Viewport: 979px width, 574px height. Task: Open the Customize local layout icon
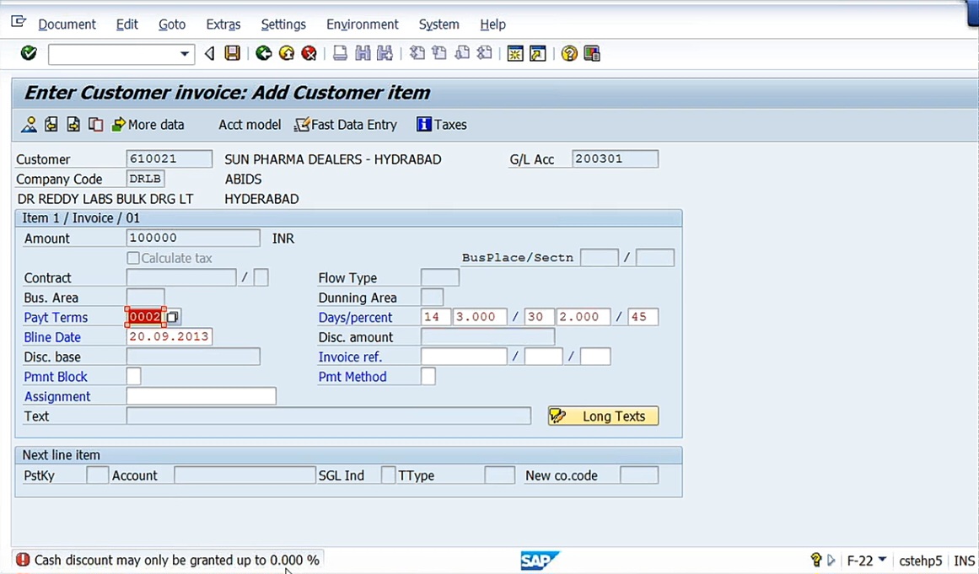[x=592, y=53]
